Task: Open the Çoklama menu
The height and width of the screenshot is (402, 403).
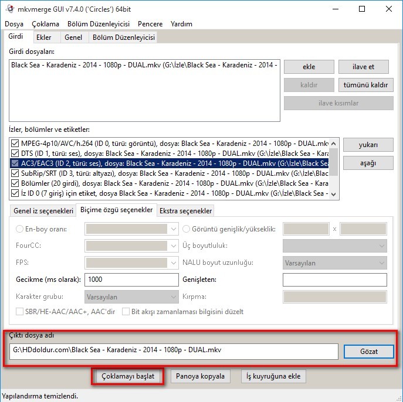Action: point(46,24)
